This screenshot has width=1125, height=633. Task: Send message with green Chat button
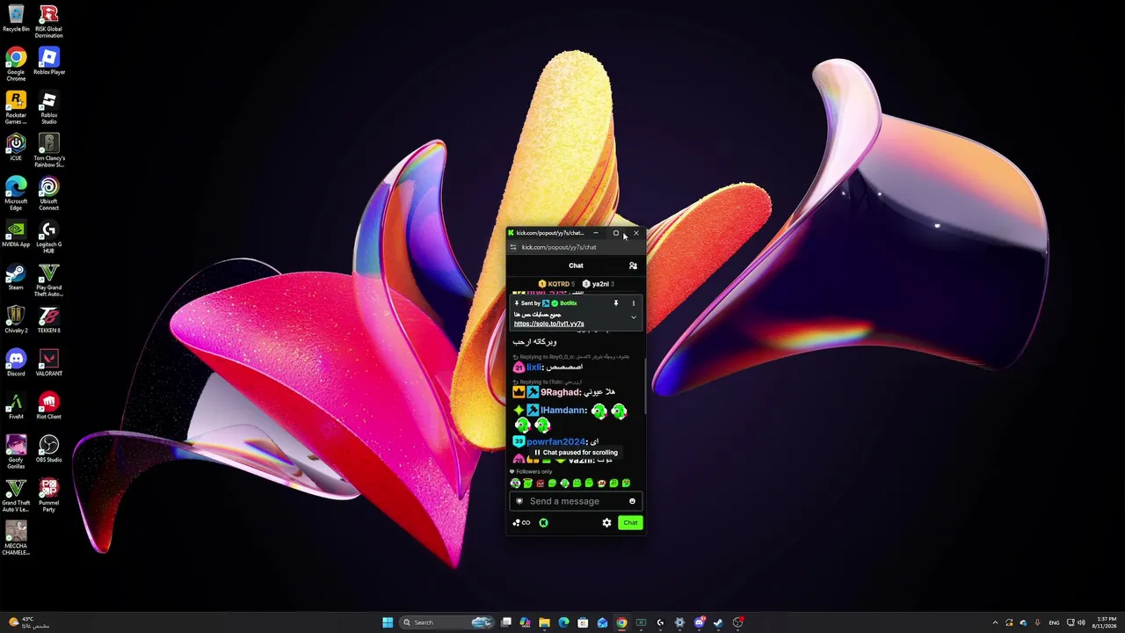(x=630, y=523)
